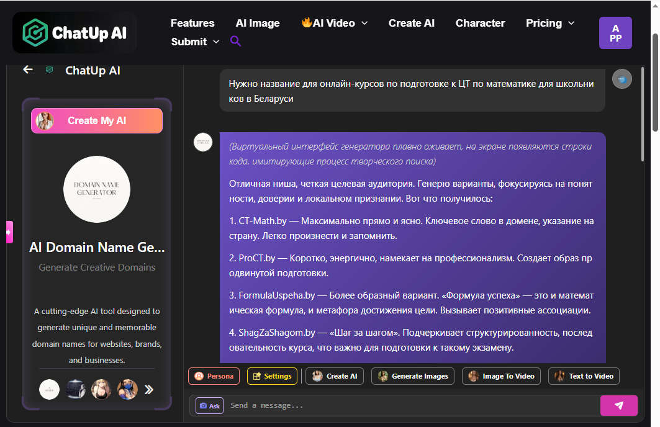Click the FormulaUspeha.by suggestion line

(411, 303)
